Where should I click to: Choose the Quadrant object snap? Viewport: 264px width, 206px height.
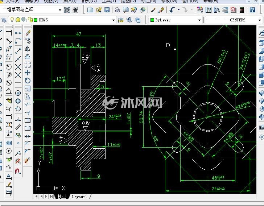click(18, 101)
